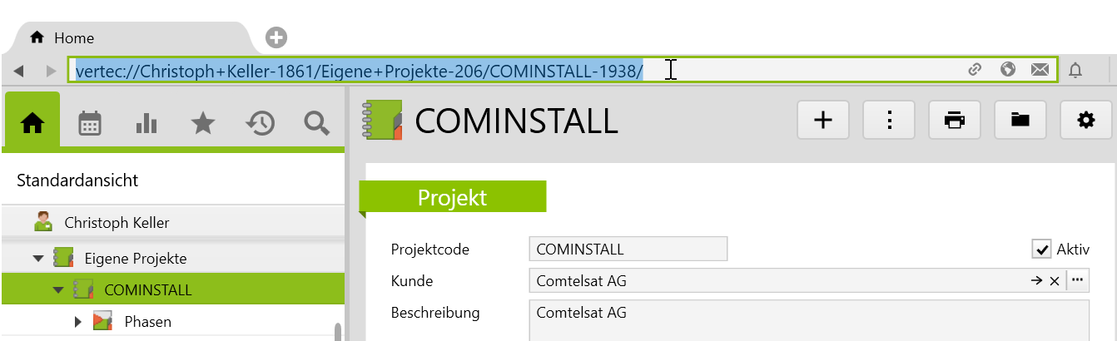
Task: Click into the Beschreibung text field
Action: pyautogui.click(x=808, y=320)
